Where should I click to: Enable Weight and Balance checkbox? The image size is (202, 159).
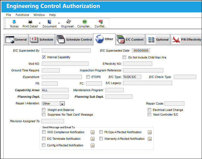pyautogui.click(x=44, y=110)
